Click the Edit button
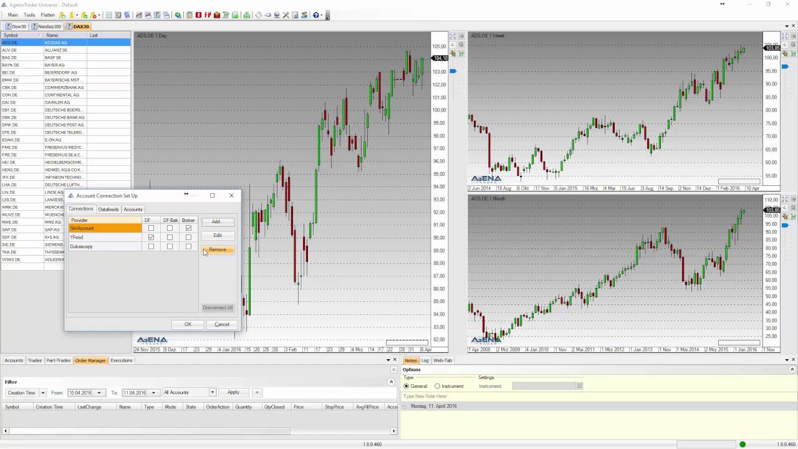 pos(217,235)
